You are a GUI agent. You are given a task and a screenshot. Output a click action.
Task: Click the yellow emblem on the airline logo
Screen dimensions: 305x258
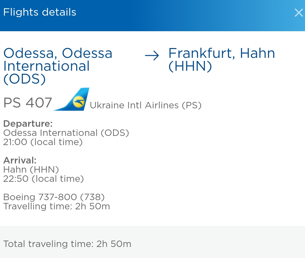[x=79, y=102]
